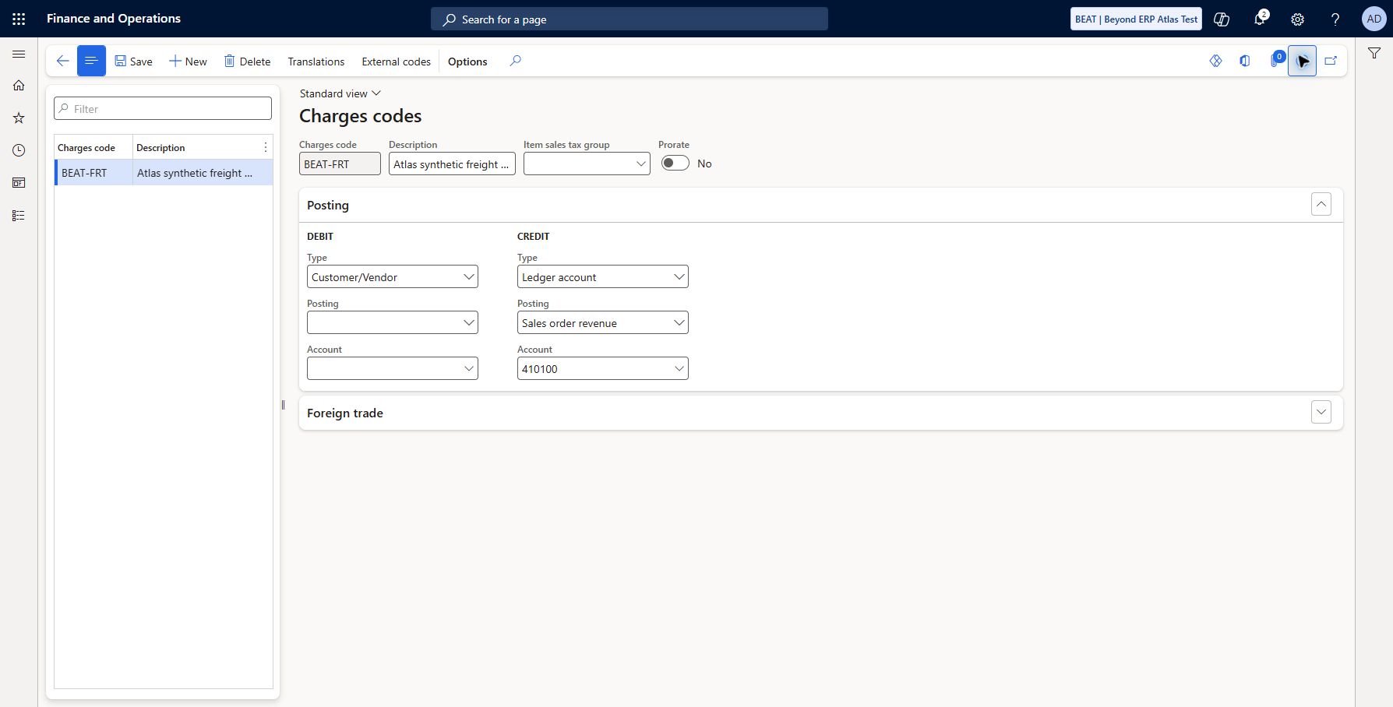Open grid column options three dots
Viewport: 1393px width, 707px height.
pos(265,147)
